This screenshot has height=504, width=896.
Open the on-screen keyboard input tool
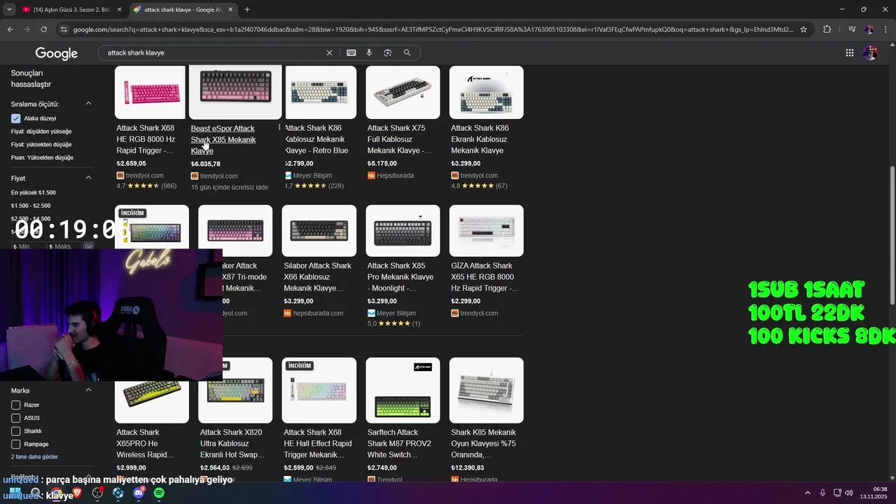(351, 52)
